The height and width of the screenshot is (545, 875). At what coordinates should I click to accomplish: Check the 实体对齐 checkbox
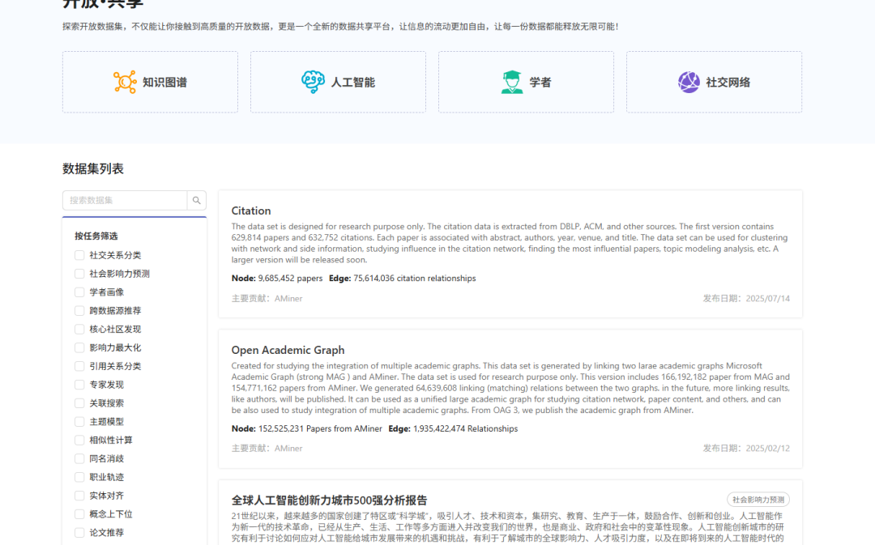click(79, 496)
